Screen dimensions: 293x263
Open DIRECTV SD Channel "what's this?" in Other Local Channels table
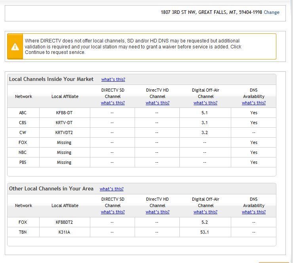tap(113, 212)
